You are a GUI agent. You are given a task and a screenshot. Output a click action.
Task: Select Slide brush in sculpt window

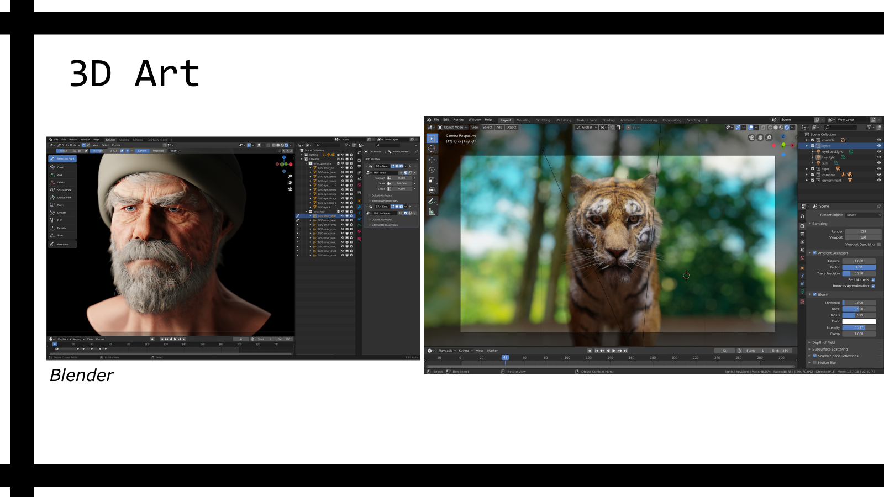pos(62,235)
